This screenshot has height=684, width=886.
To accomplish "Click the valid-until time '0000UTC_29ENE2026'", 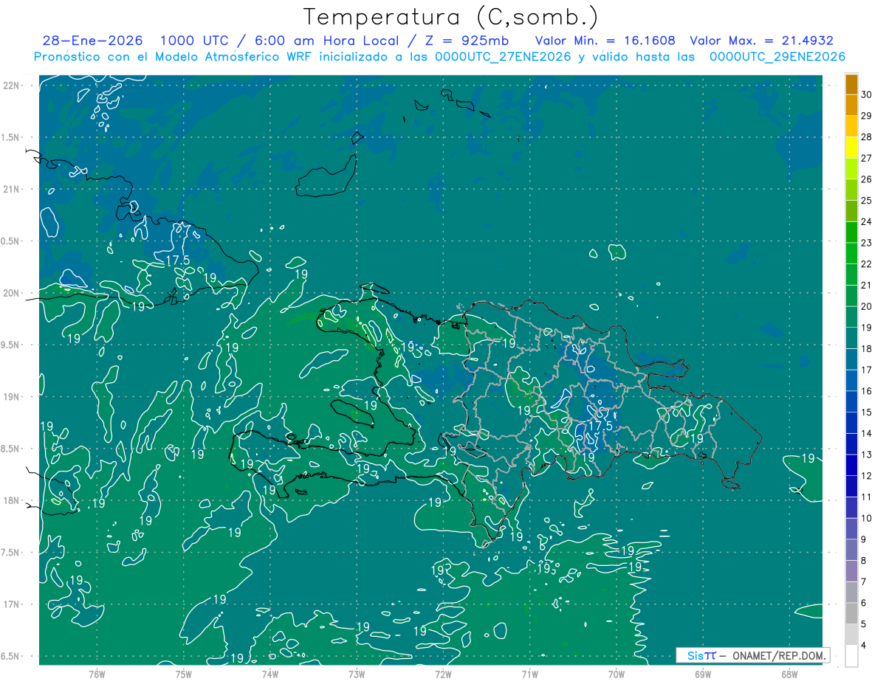I will click(x=777, y=57).
